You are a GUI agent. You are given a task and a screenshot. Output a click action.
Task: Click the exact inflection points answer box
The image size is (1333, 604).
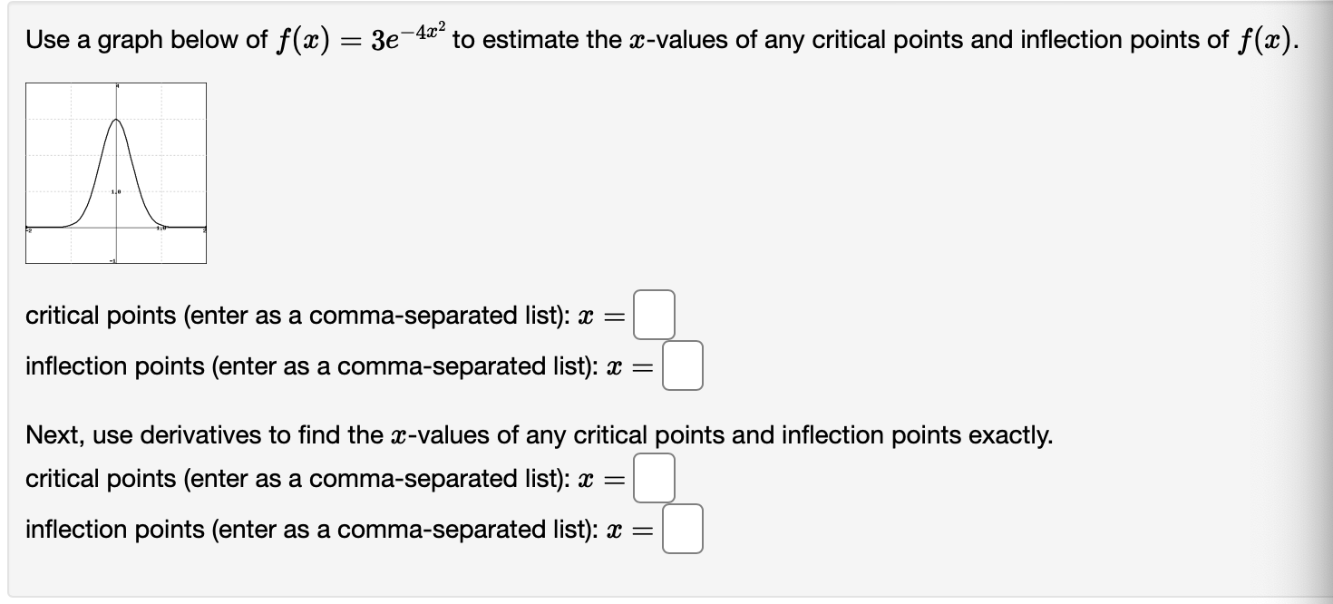tap(684, 530)
